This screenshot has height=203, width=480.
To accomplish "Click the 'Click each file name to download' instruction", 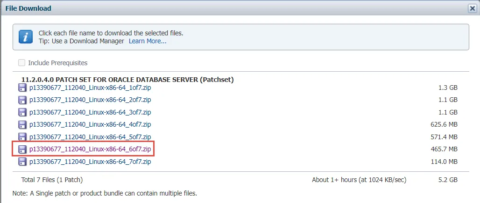I will click(111, 33).
